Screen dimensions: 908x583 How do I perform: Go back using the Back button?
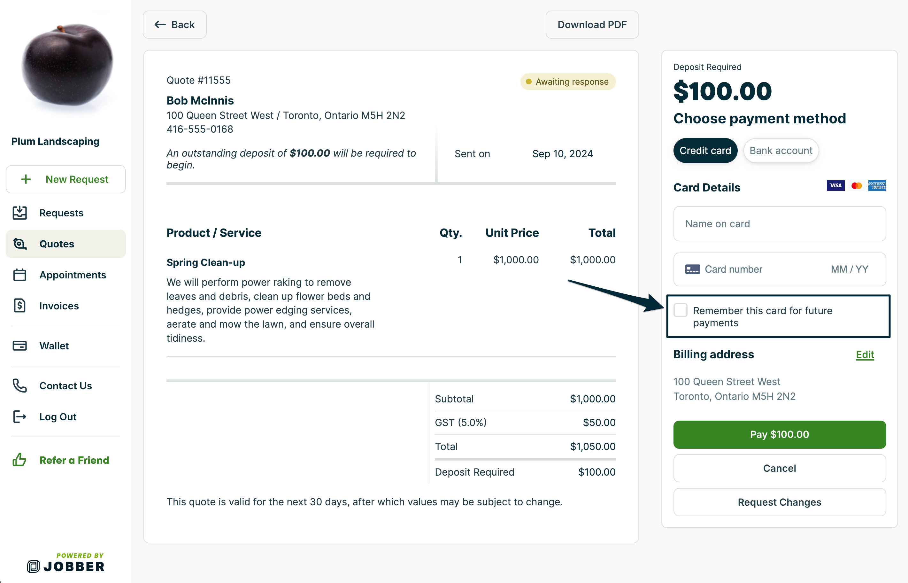click(174, 25)
